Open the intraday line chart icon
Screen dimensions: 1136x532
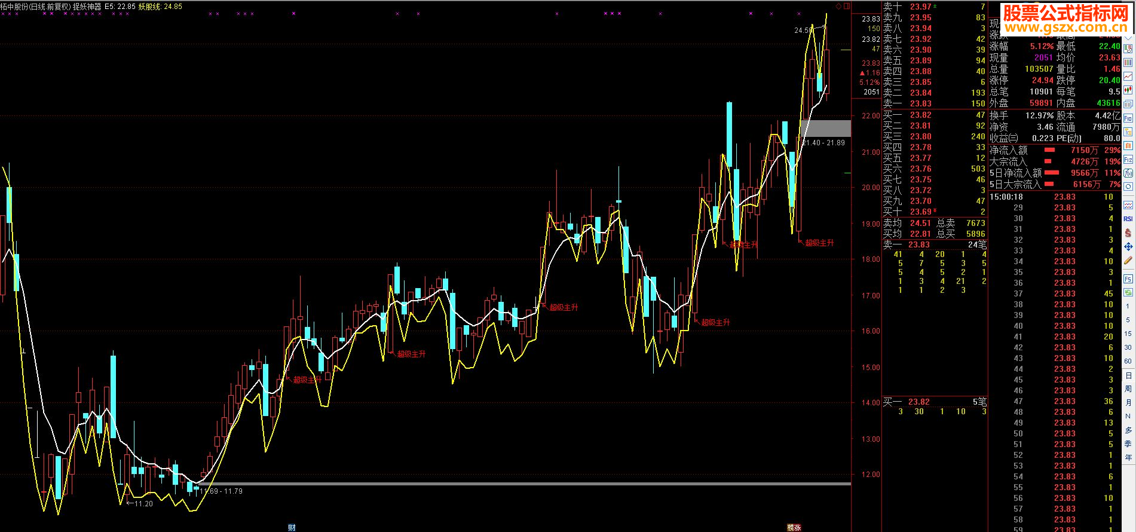pos(1128,76)
